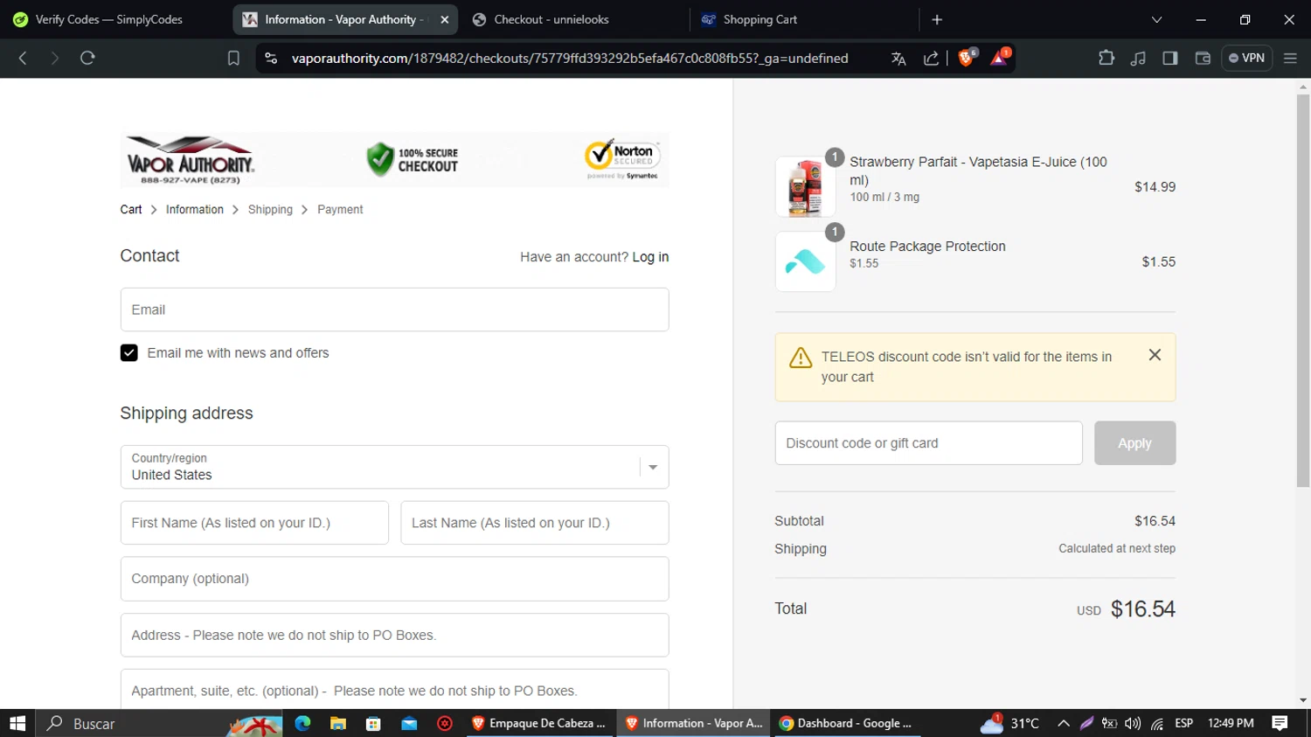Click the Apply discount button
Image resolution: width=1311 pixels, height=737 pixels.
(1134, 443)
